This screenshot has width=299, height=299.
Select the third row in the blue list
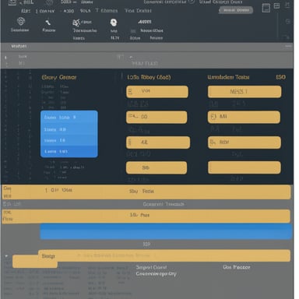[x=69, y=140]
